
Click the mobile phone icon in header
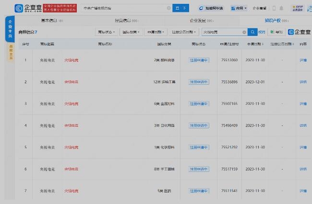pyautogui.click(x=274, y=8)
